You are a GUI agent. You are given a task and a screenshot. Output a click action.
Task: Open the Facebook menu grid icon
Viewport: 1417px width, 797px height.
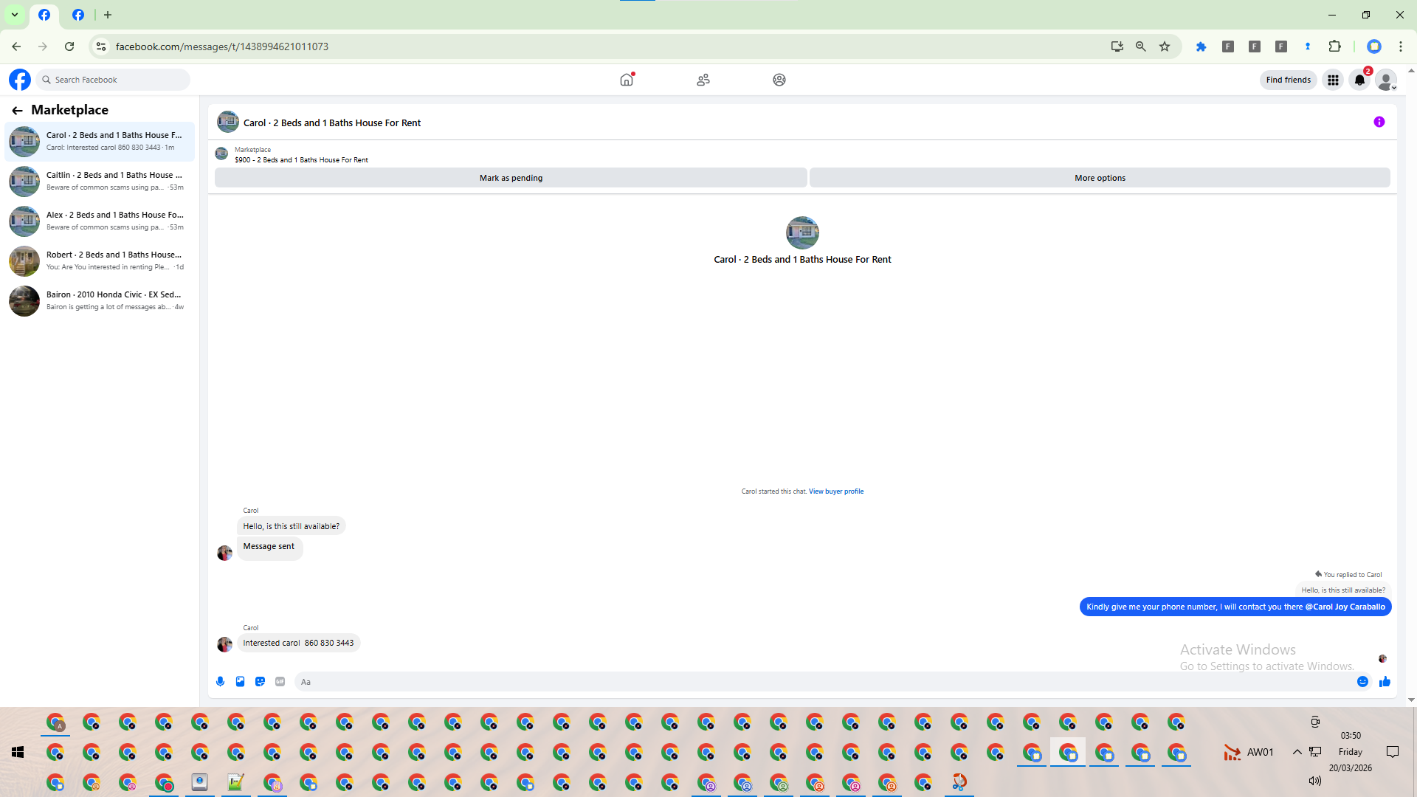[x=1333, y=80]
